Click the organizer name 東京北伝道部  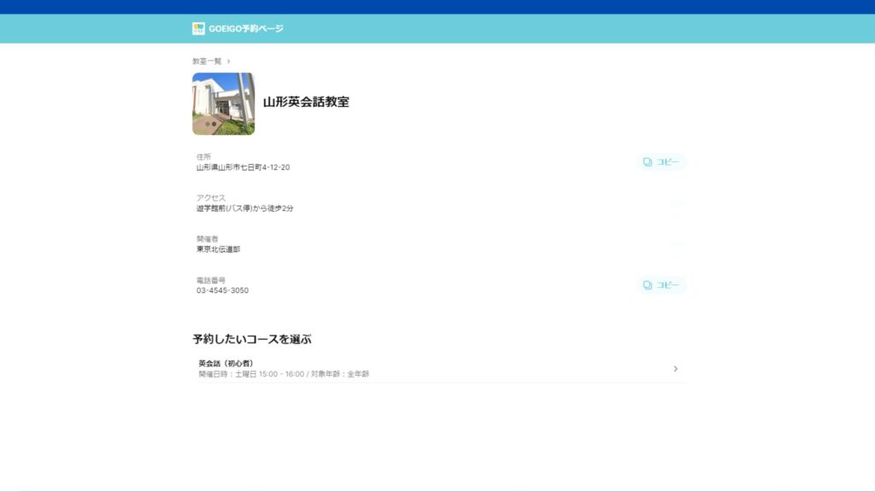tap(218, 249)
